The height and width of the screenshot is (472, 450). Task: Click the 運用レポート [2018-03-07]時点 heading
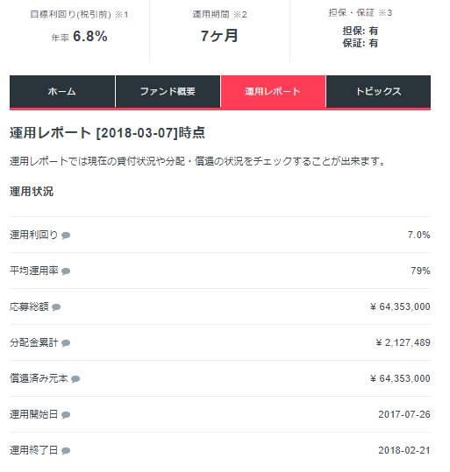[x=107, y=133]
